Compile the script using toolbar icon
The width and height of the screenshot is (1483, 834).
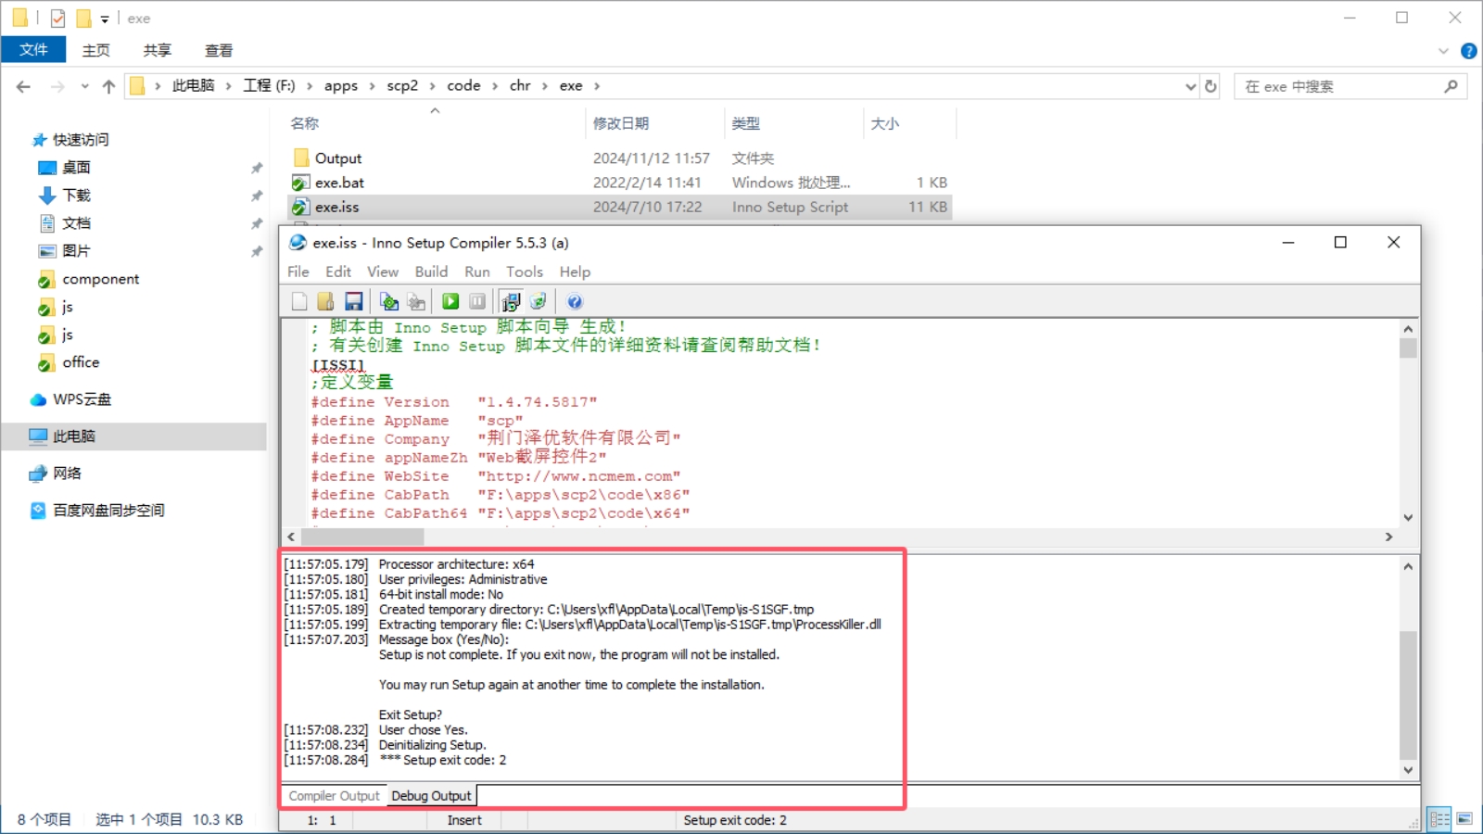pyautogui.click(x=389, y=301)
